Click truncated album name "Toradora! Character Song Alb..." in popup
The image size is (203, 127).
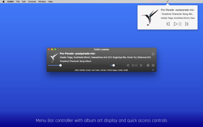pos(177,14)
